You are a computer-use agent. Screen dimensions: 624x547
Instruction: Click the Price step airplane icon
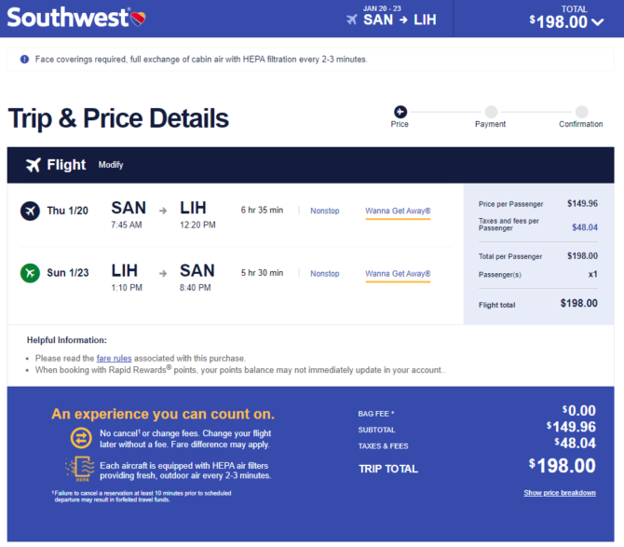(x=400, y=112)
